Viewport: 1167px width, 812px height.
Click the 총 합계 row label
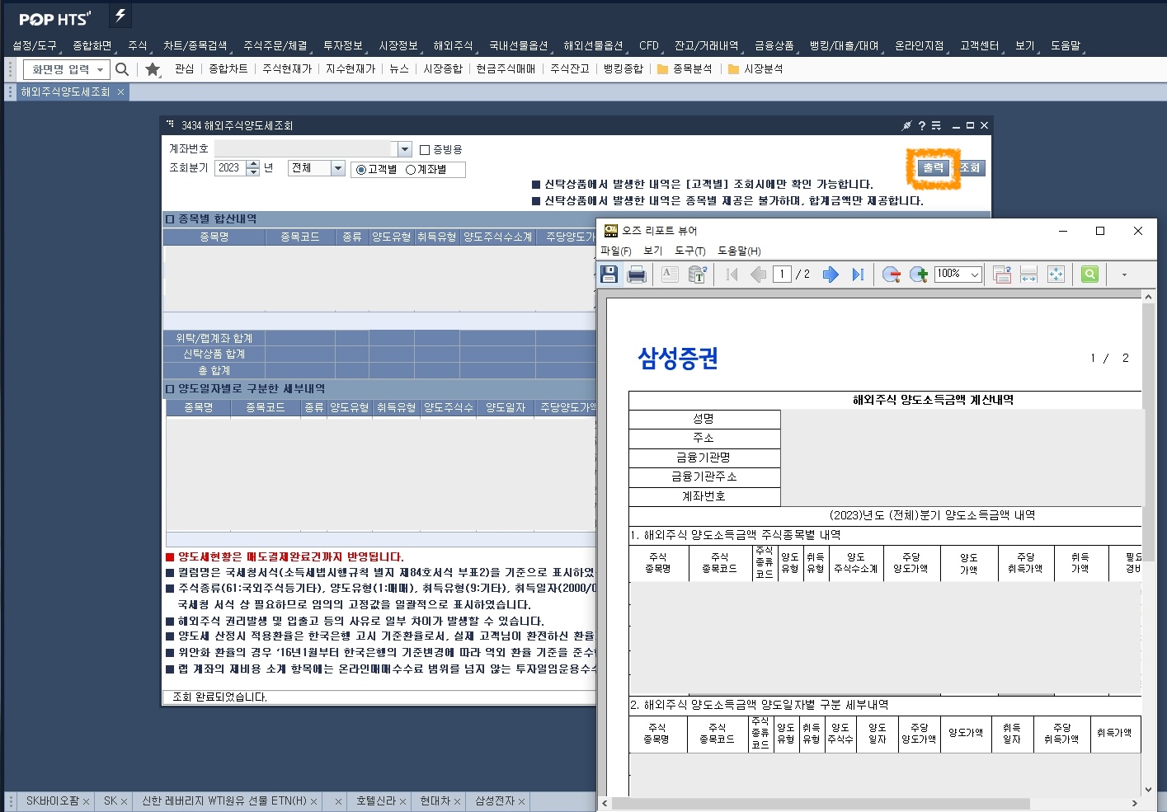[214, 371]
